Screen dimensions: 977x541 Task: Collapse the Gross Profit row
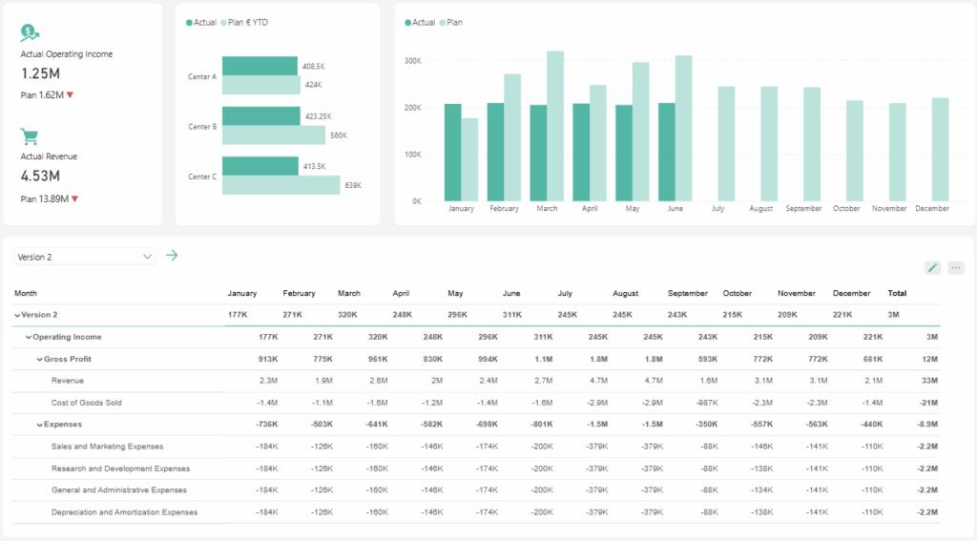[39, 359]
